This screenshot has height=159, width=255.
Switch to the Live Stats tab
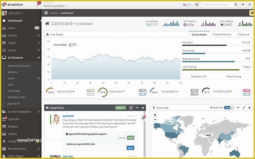[x=199, y=35]
